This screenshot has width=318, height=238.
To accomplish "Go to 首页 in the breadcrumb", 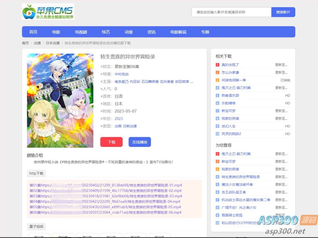I will 25,43.
